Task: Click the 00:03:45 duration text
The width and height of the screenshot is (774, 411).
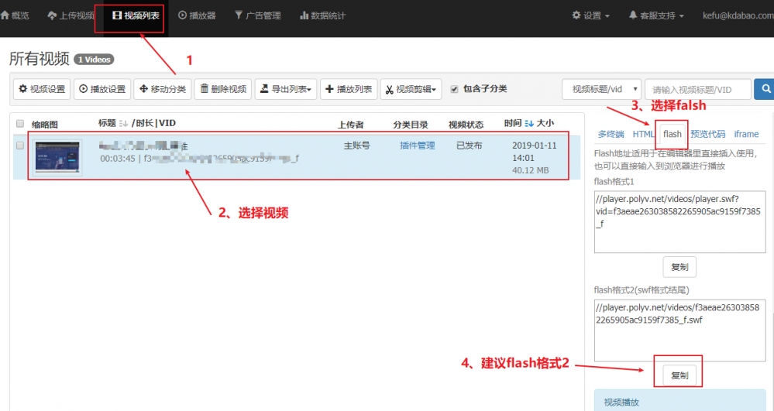Action: point(118,159)
